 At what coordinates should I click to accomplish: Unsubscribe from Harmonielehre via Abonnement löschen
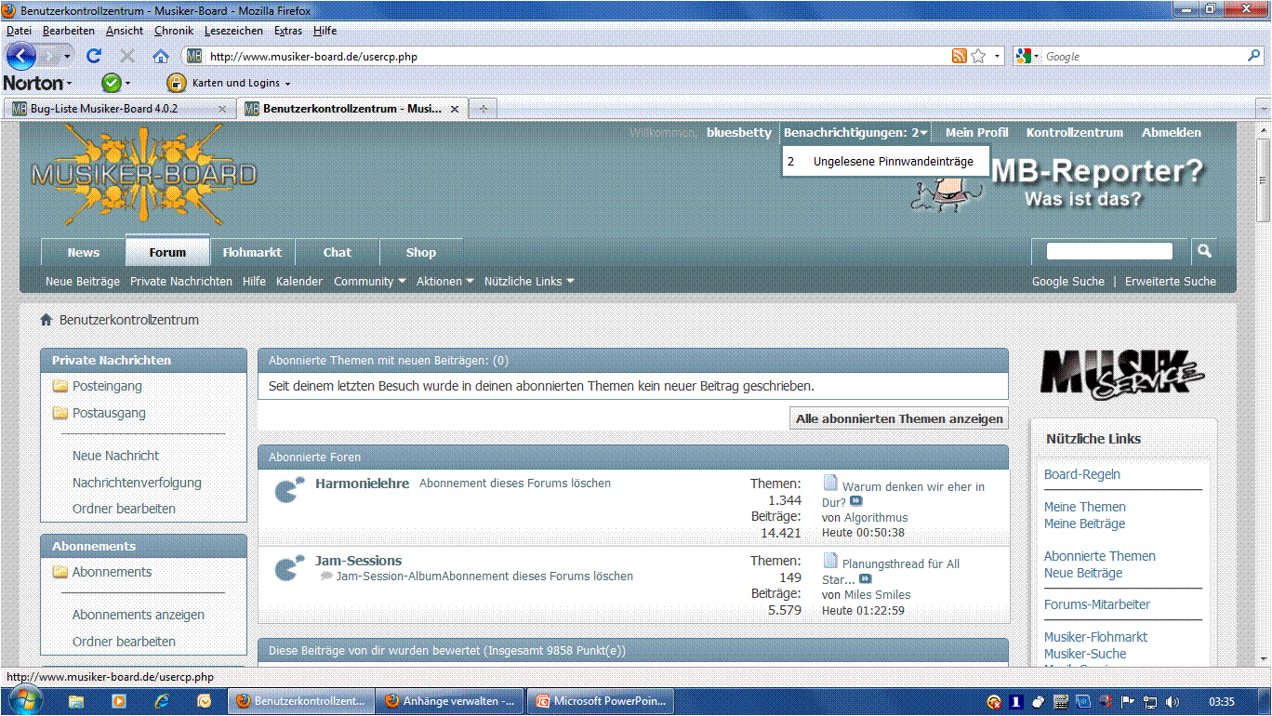click(x=515, y=484)
